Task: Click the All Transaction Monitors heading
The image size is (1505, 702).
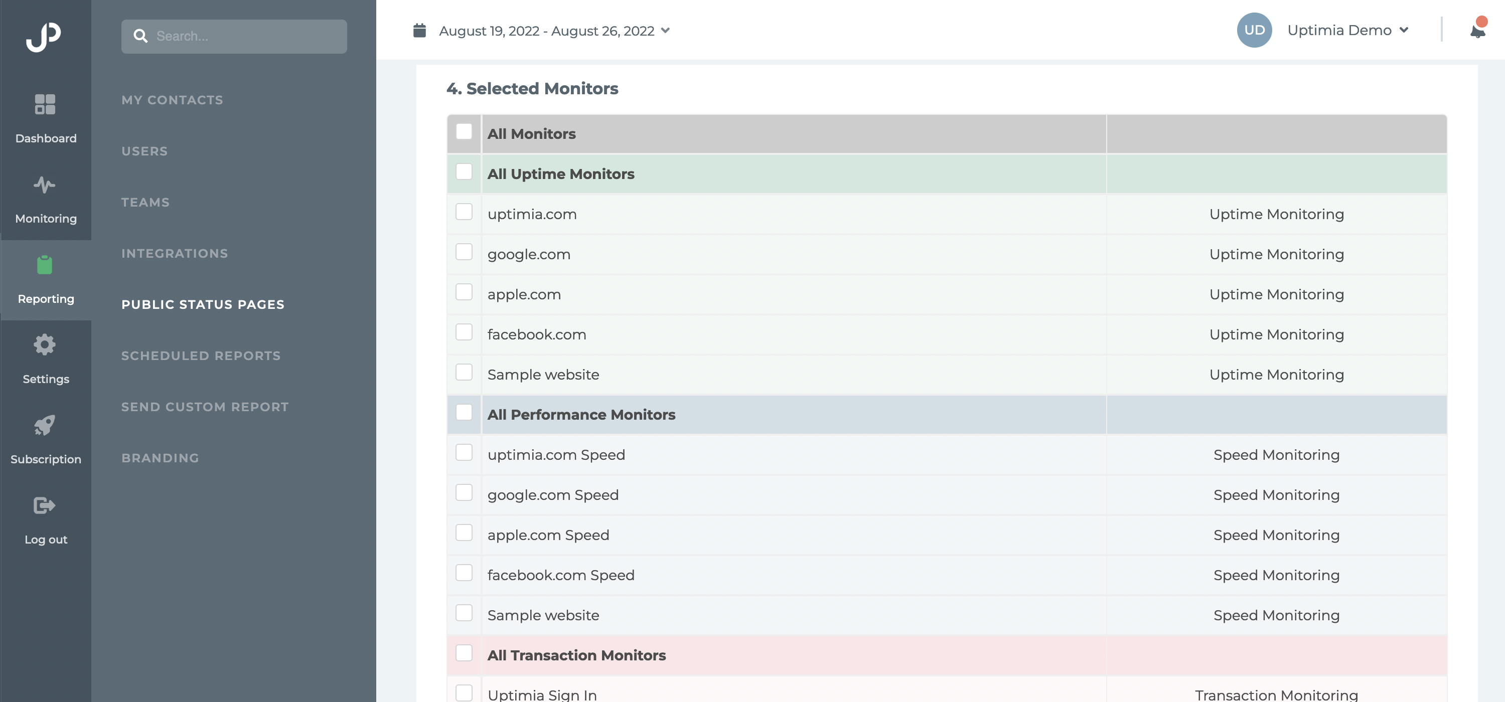Action: 576,655
